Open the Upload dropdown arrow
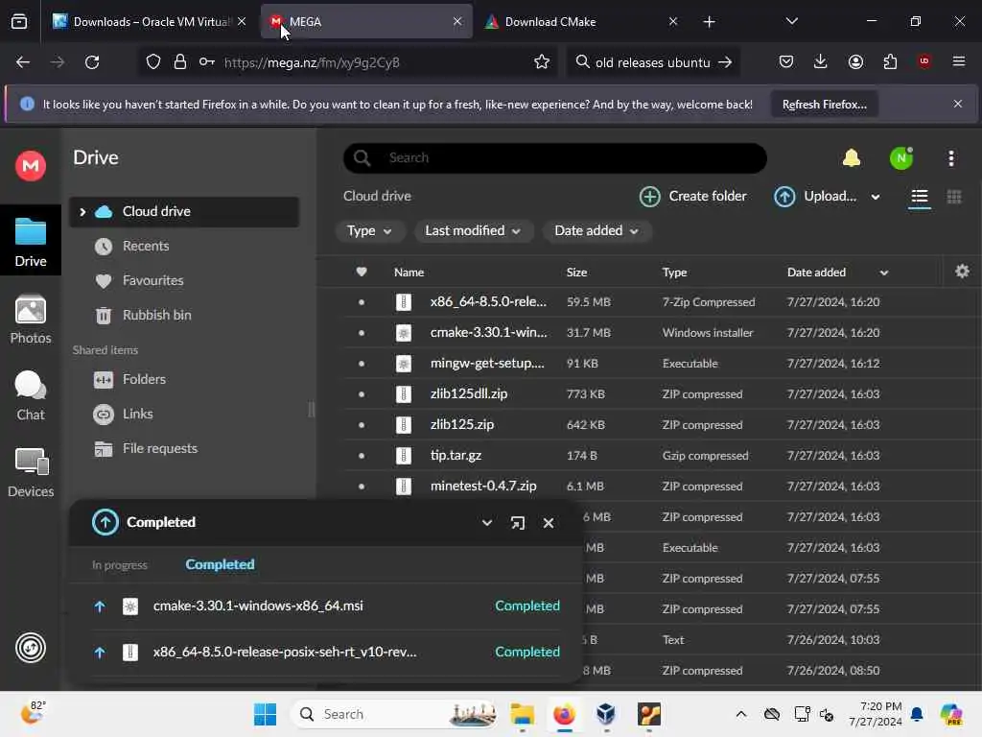 click(876, 197)
